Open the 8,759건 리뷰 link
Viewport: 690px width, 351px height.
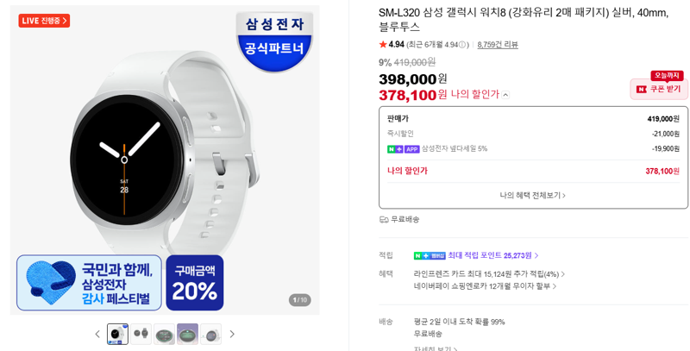pyautogui.click(x=498, y=45)
